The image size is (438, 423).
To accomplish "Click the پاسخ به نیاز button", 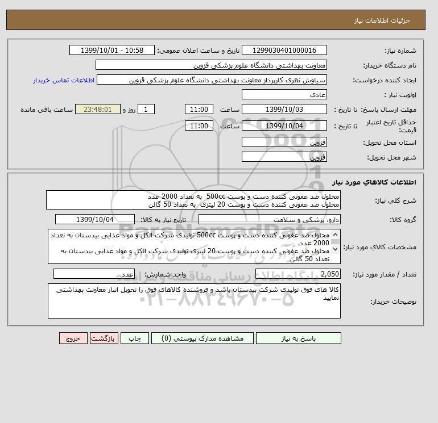I will coord(298,338).
